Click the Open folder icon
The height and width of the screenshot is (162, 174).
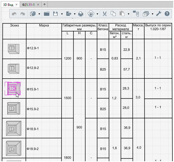[x=47, y=14]
